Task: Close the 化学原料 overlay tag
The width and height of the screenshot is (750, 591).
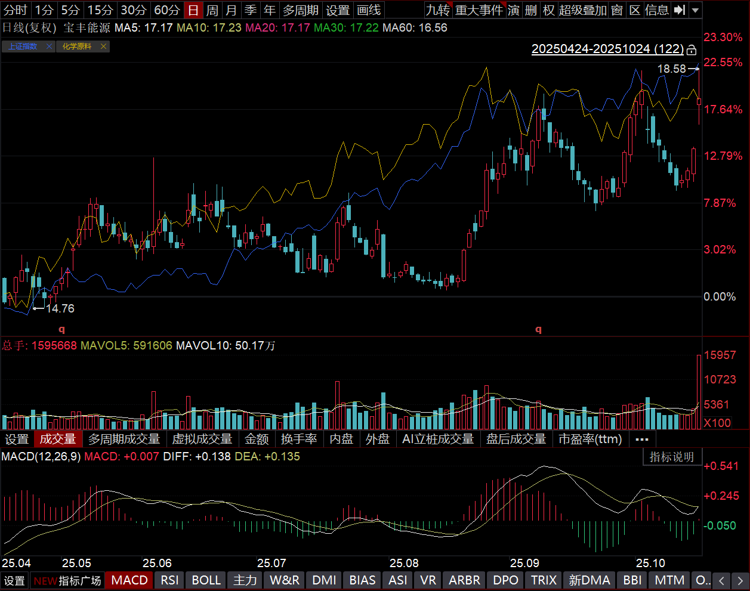Action: coord(103,47)
